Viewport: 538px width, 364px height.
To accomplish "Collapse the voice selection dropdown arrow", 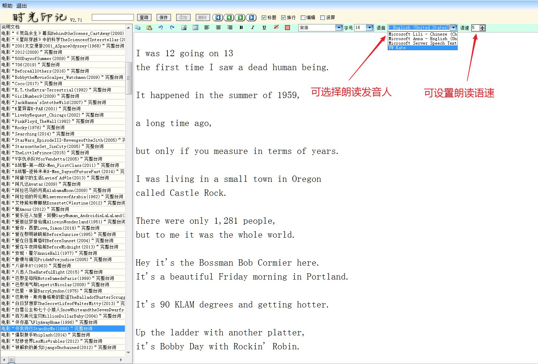I will click(x=453, y=28).
